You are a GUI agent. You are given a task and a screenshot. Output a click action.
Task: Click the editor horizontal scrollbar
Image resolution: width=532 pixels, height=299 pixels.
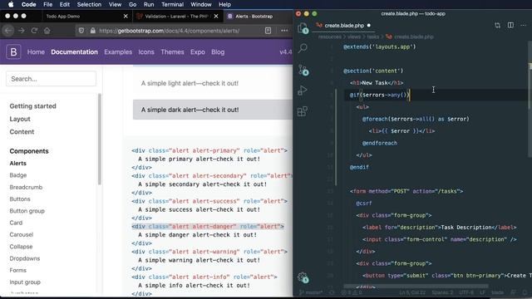(416, 287)
